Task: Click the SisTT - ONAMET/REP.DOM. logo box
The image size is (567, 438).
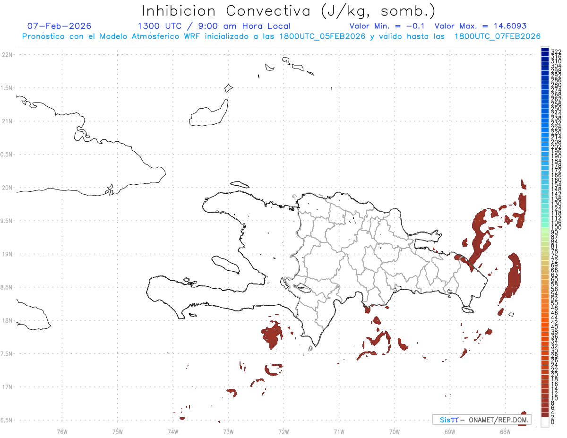Action: (481, 420)
